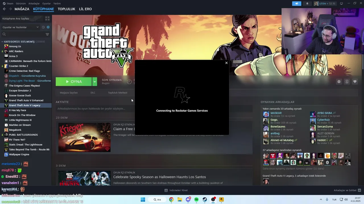
Task: Open Celebrate Spooky Season event title
Action: tap(160, 177)
